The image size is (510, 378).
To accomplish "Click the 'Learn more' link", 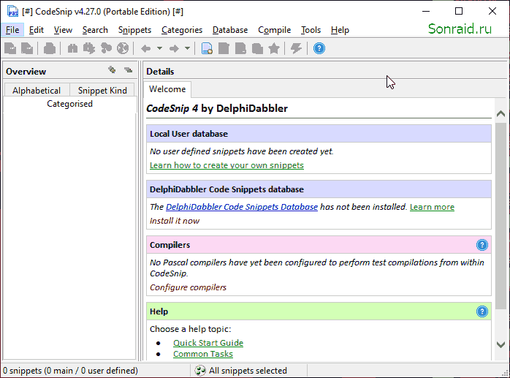I will [432, 207].
